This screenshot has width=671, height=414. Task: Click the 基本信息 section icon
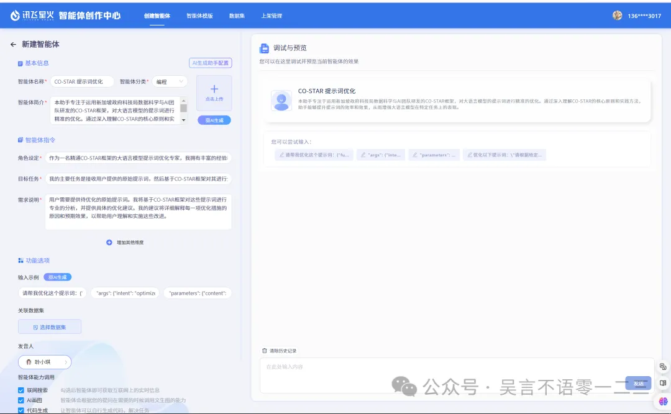pyautogui.click(x=20, y=63)
